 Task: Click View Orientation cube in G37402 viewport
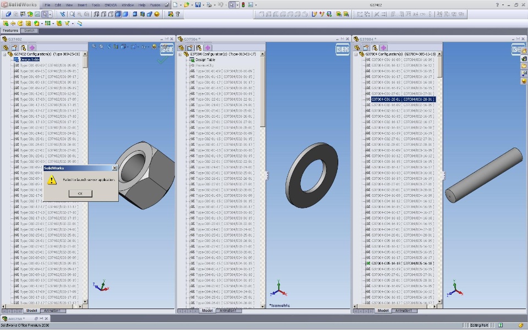click(x=123, y=47)
